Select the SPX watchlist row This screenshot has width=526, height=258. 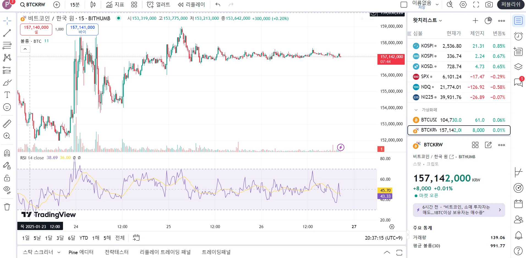459,77
